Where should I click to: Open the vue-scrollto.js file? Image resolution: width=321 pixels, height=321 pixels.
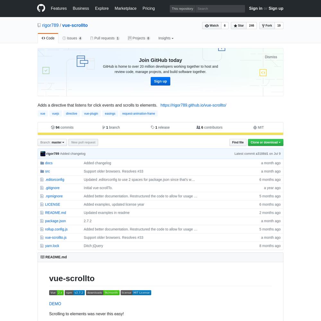[x=56, y=238]
